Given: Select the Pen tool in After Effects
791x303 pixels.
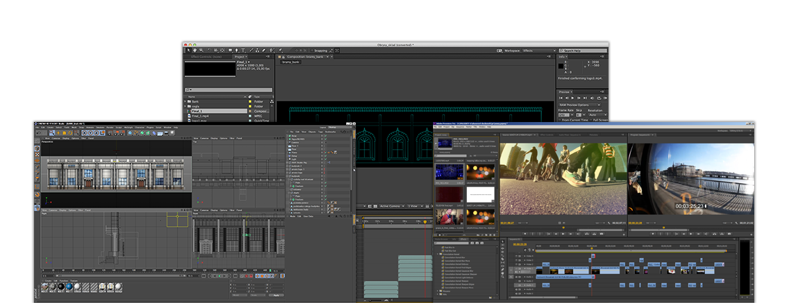Looking at the screenshot, I should [x=237, y=51].
